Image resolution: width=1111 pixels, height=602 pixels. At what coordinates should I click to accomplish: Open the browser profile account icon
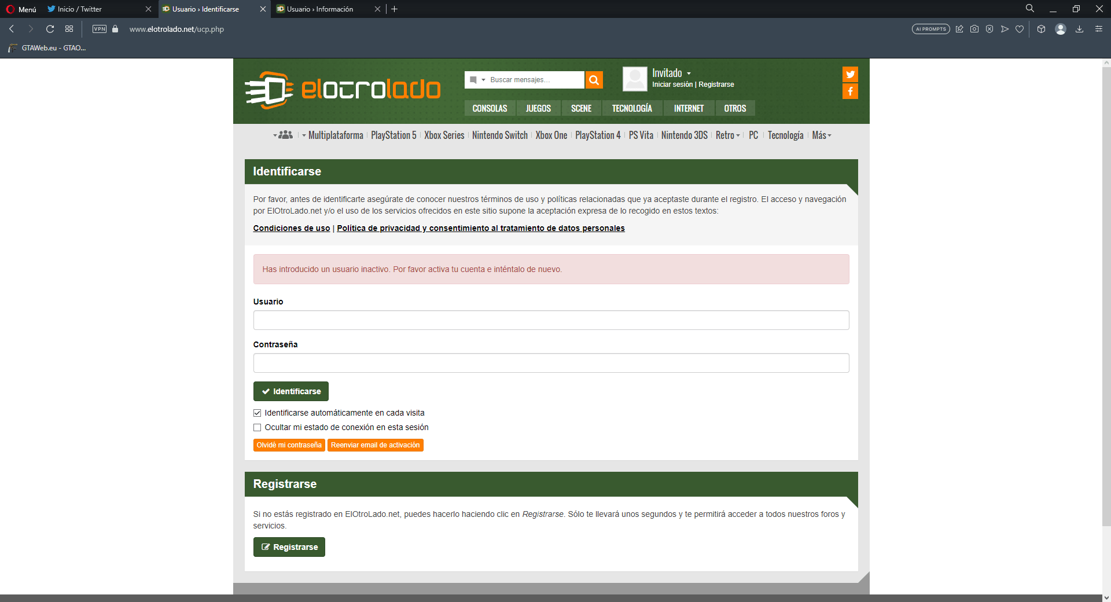[x=1061, y=29]
